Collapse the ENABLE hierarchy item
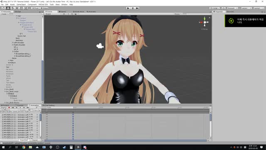This screenshot has width=266, height=150. pos(7,94)
